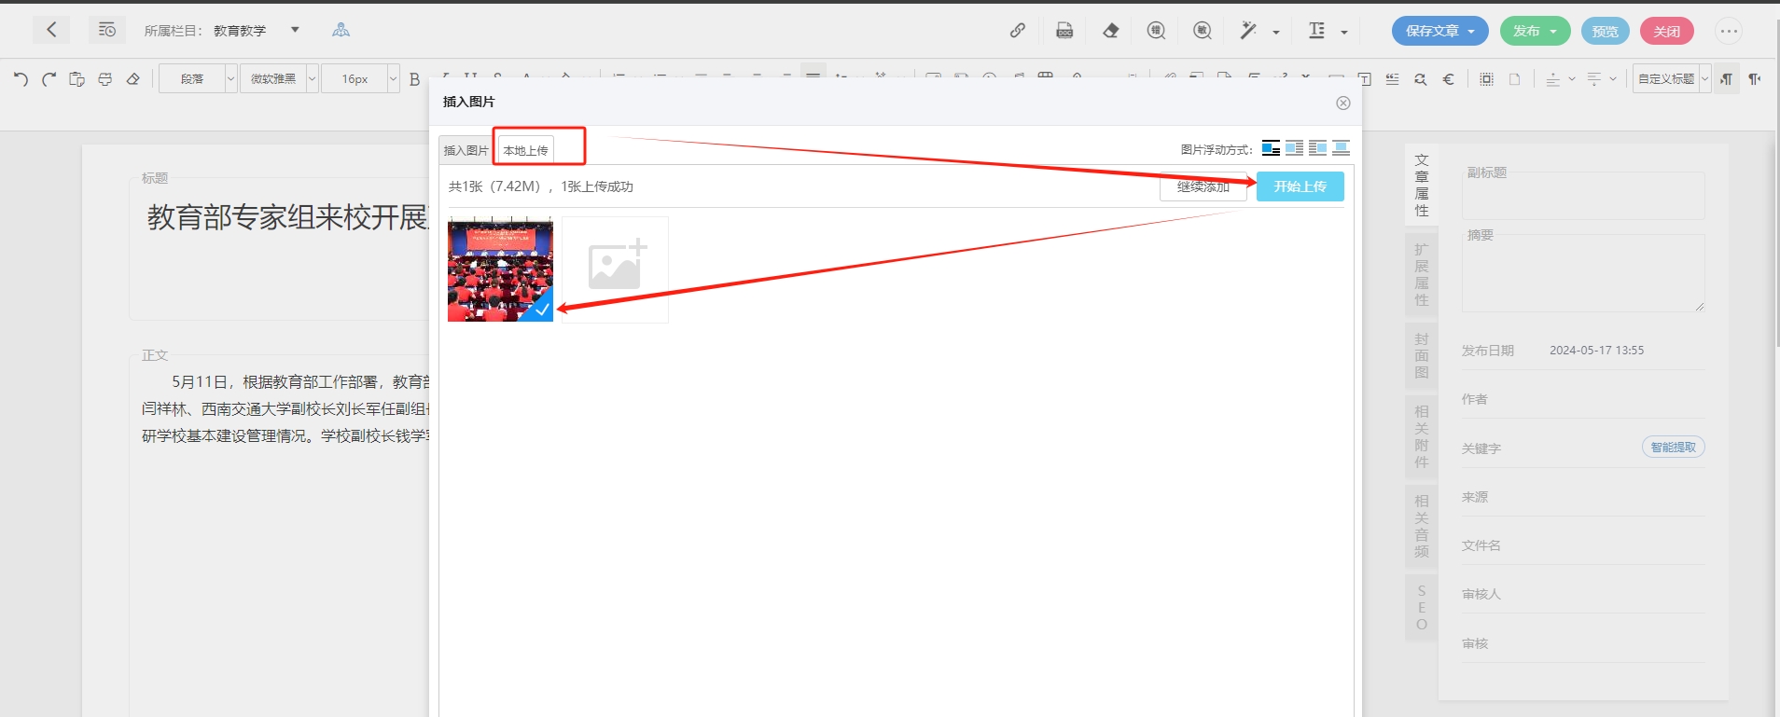Click the back arrow icon at top left
This screenshot has height=717, width=1780.
point(51,30)
